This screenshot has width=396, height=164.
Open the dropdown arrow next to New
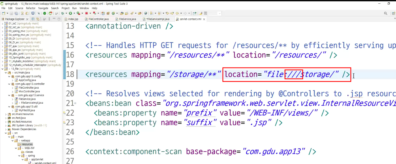click(x=7, y=13)
